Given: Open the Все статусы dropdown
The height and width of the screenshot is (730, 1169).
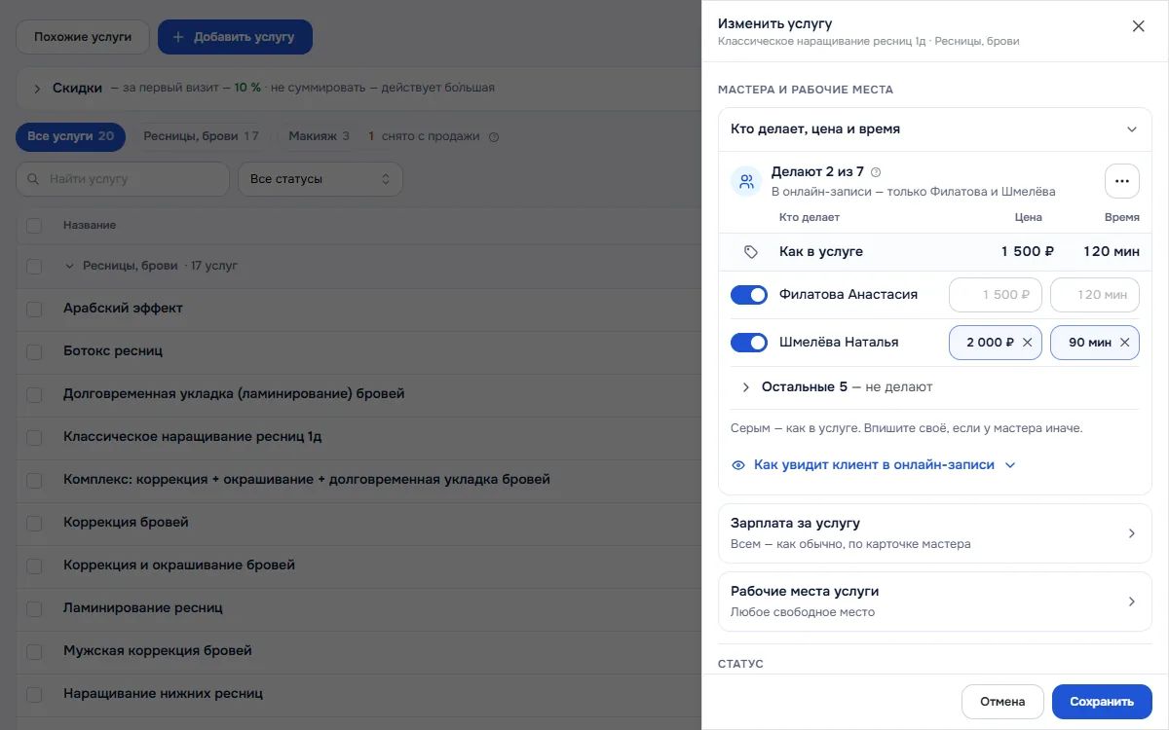Looking at the screenshot, I should coord(321,179).
